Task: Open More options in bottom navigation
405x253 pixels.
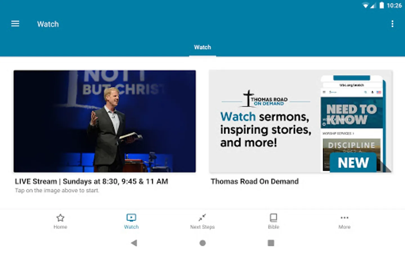Action: click(x=345, y=222)
